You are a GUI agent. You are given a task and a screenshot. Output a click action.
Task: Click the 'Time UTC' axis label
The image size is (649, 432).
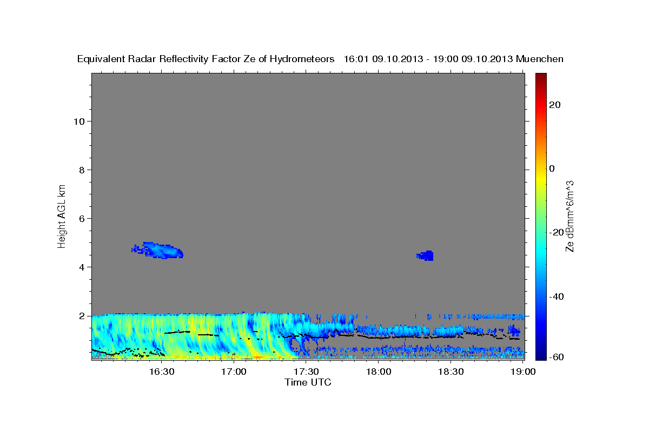pyautogui.click(x=308, y=382)
